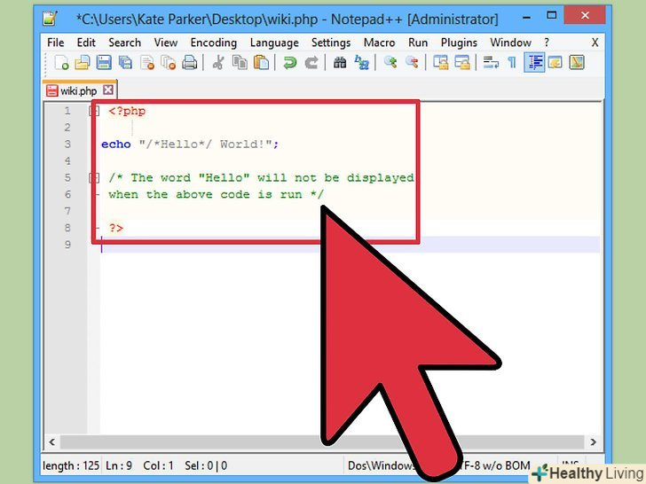Save the document with the Save icon
This screenshot has width=646, height=484.
tap(104, 63)
